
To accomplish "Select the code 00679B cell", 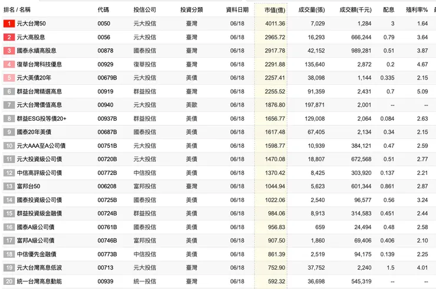I will click(107, 78).
